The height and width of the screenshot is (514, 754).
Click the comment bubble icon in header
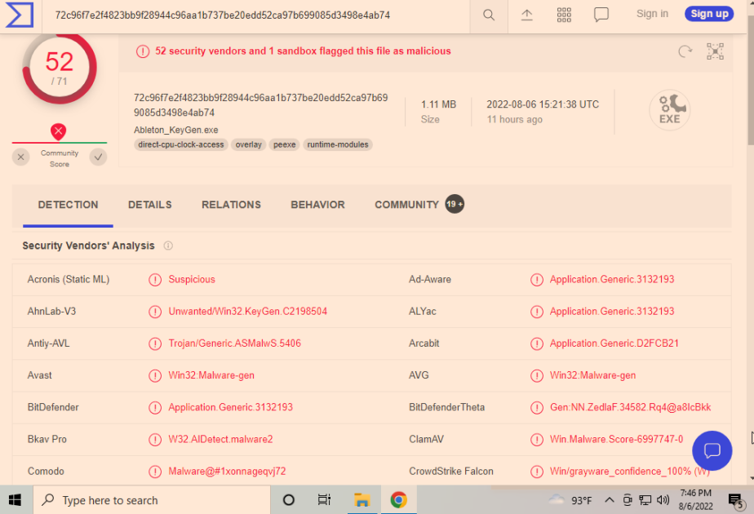point(601,15)
